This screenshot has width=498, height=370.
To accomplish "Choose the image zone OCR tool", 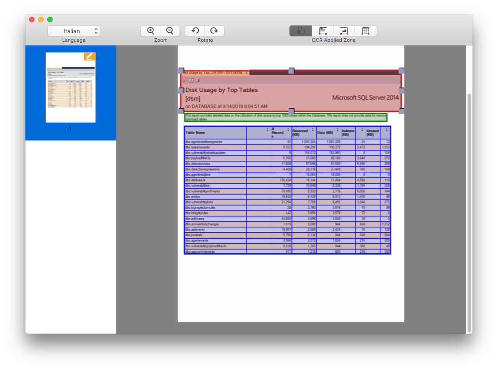I will point(344,31).
